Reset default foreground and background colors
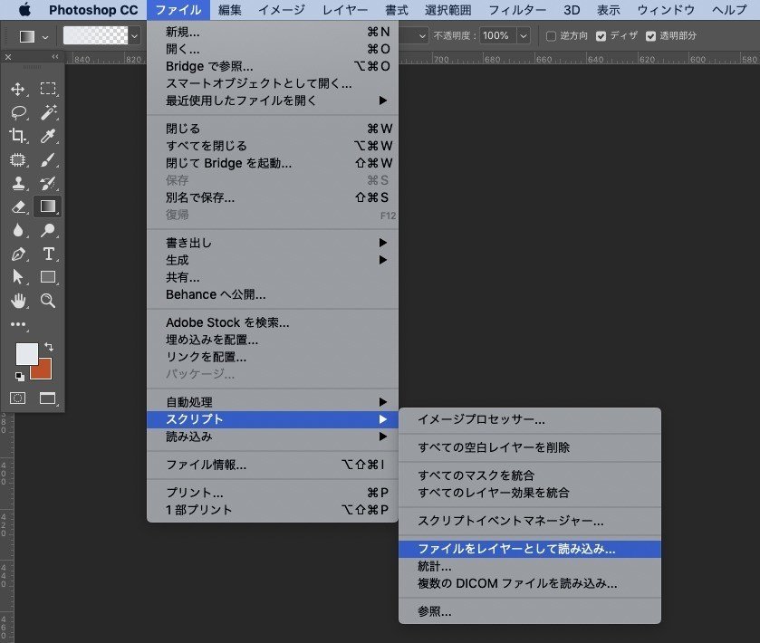This screenshot has width=760, height=643. 19,377
